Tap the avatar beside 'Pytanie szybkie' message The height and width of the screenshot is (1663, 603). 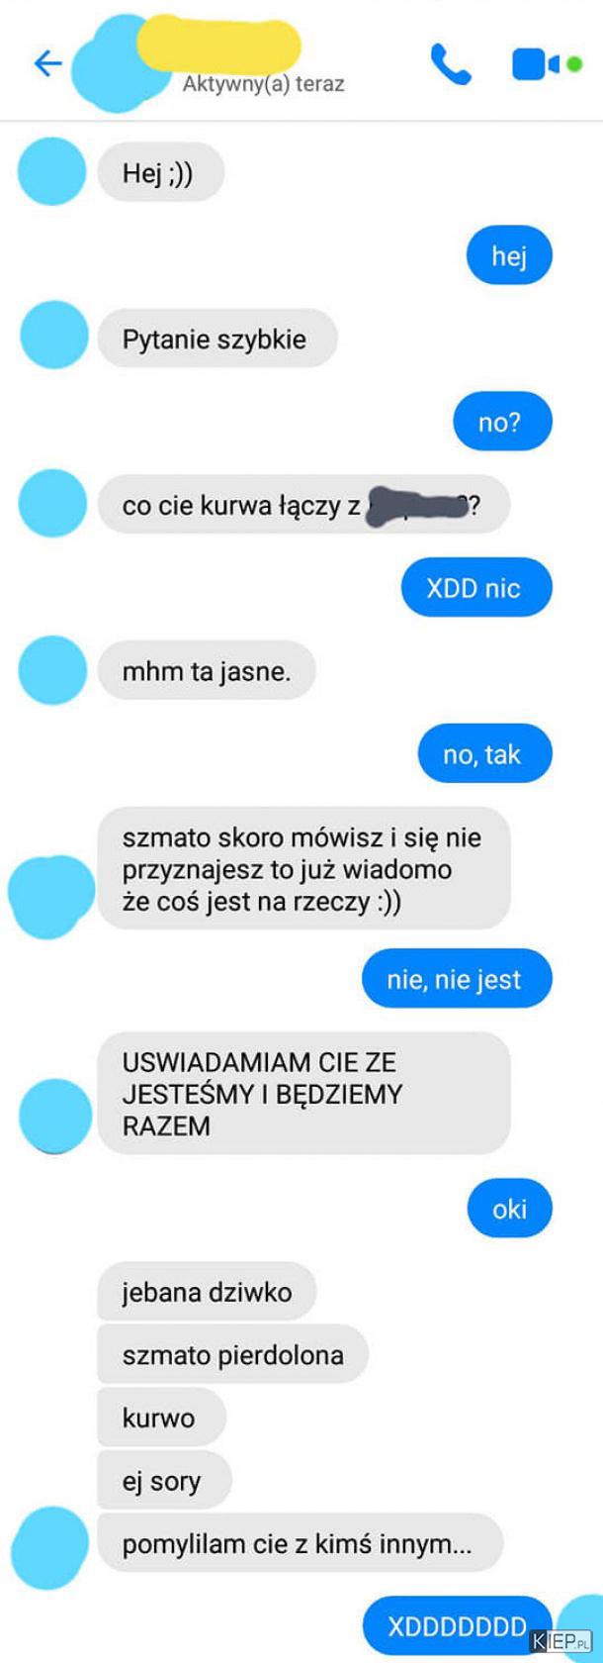coord(54,337)
